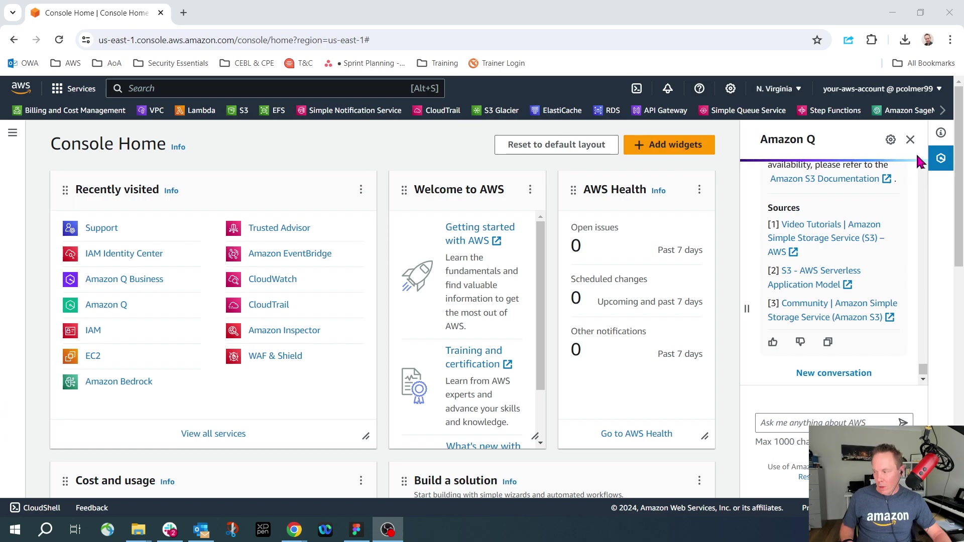Screen dimensions: 964x542
Task: Click resize handle of AWS Health widget
Action: [705, 436]
